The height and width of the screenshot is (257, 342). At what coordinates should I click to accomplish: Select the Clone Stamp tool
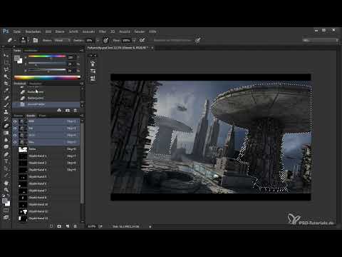(x=6, y=112)
